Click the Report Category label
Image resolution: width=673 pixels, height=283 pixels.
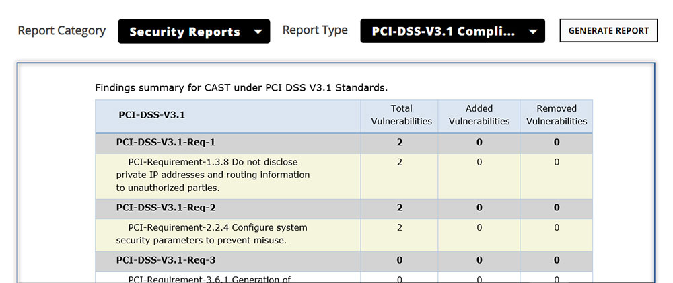(x=61, y=30)
